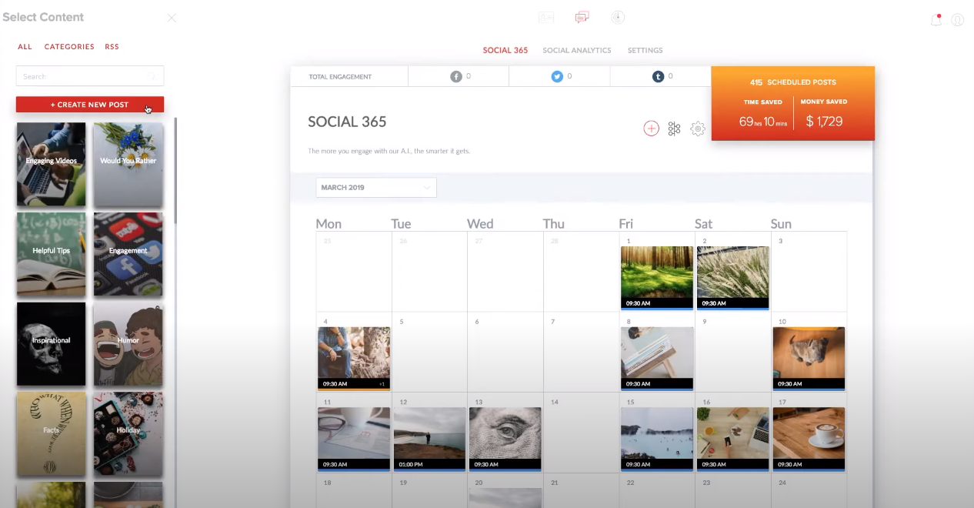Image resolution: width=974 pixels, height=508 pixels.
Task: Select the ALL content filter
Action: 25,47
